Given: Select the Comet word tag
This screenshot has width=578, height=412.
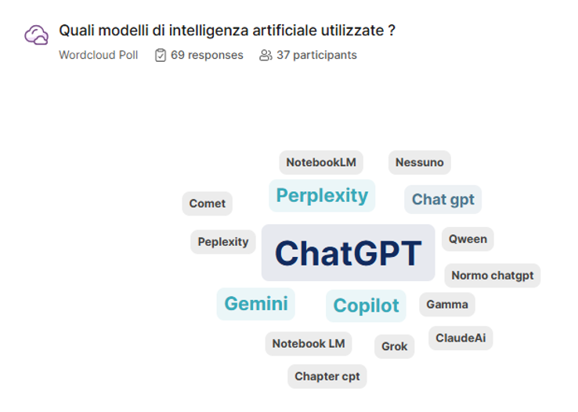Looking at the screenshot, I should (208, 203).
